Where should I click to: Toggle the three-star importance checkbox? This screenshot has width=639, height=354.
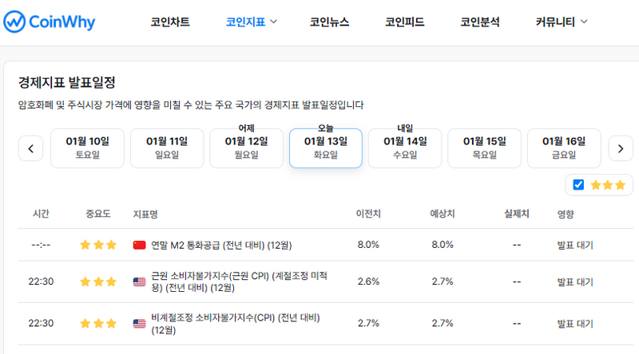[x=579, y=185]
